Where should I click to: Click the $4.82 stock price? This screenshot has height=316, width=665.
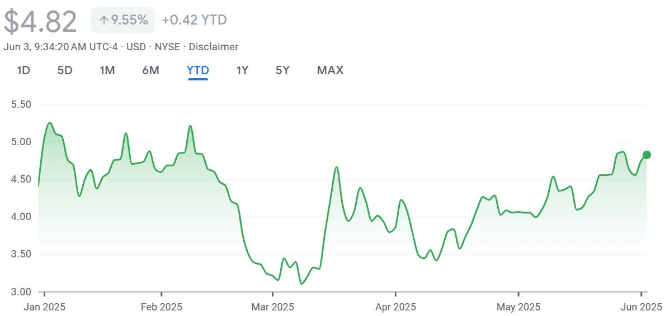[x=40, y=22]
